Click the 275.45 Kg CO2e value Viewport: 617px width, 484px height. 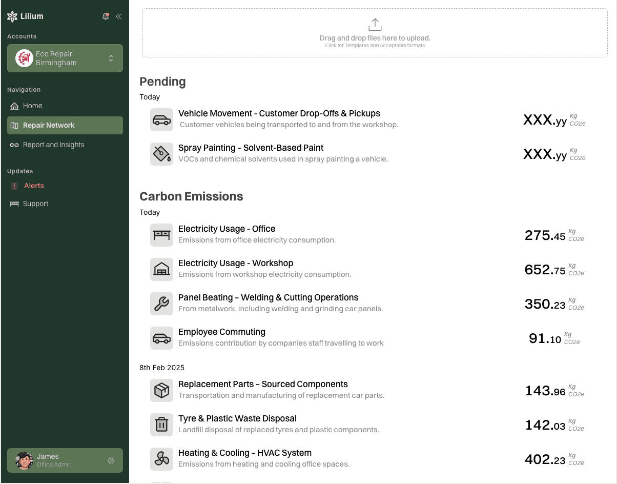point(554,235)
